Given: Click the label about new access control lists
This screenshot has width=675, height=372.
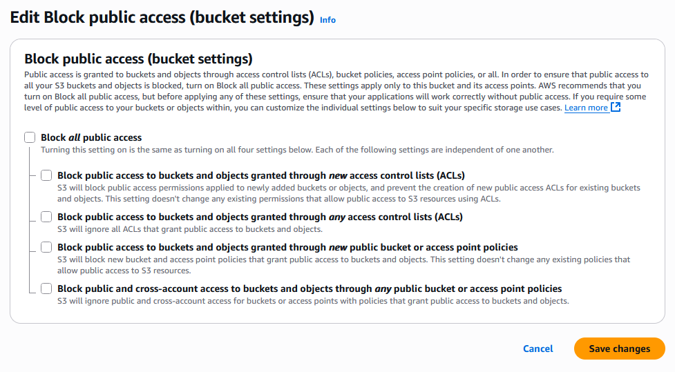Looking at the screenshot, I should [x=260, y=175].
